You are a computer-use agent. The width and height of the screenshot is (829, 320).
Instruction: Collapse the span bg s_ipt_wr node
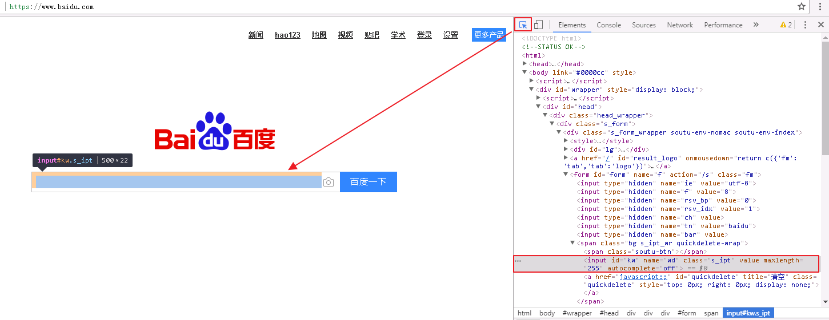click(573, 243)
